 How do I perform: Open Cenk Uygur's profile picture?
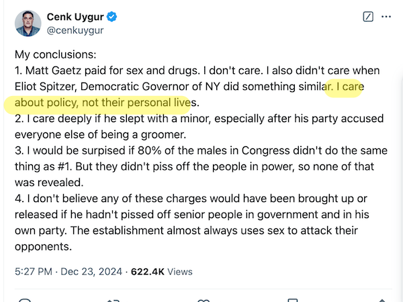coord(28,22)
